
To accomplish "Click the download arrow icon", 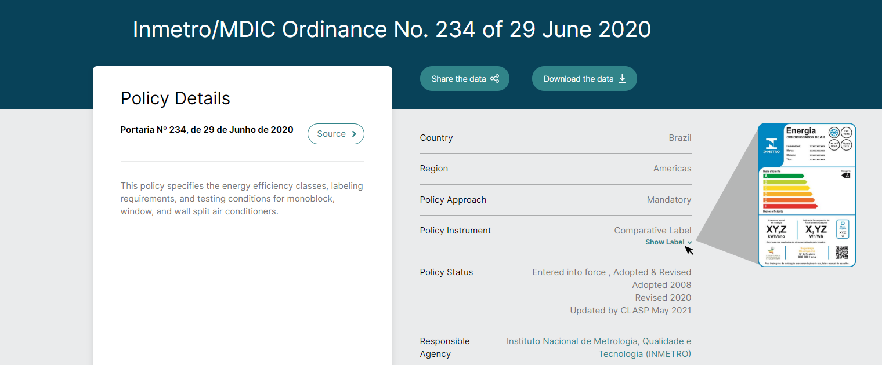I will (x=622, y=79).
